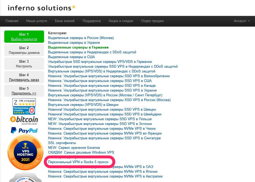
Task: Open NEW SSD VPS в Эстонии
Action: 100,124
